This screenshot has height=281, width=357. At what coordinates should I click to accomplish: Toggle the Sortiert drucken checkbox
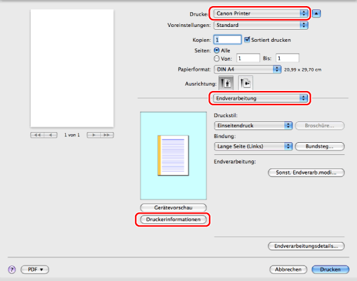[247, 40]
